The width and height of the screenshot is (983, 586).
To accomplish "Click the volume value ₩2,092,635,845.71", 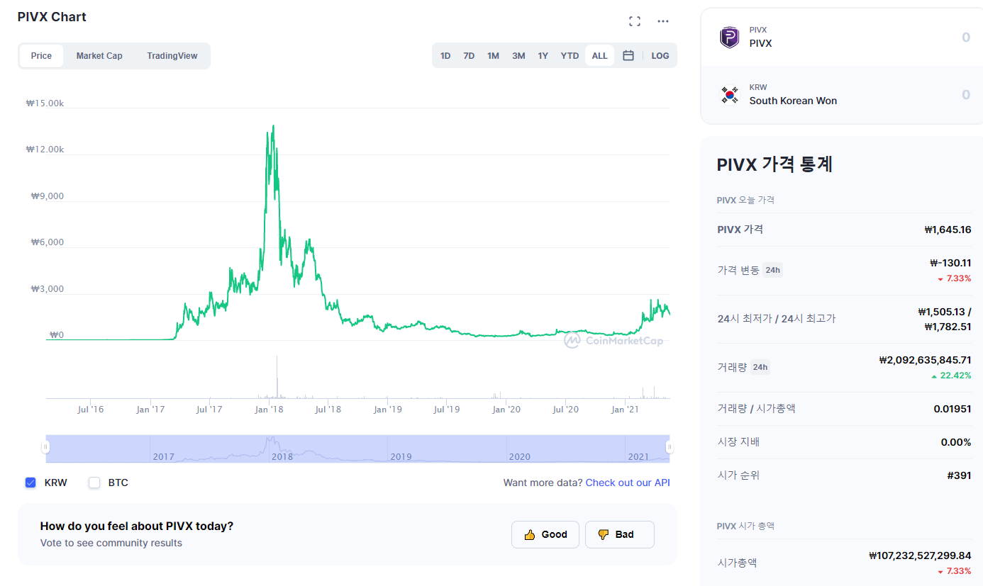I will pyautogui.click(x=925, y=360).
